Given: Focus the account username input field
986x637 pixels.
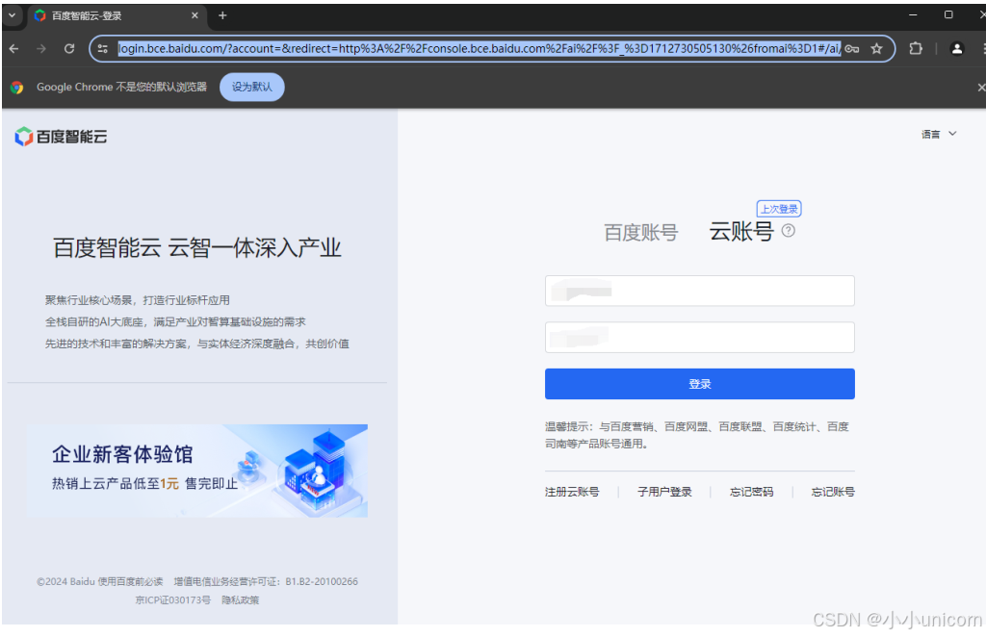Looking at the screenshot, I should [699, 291].
